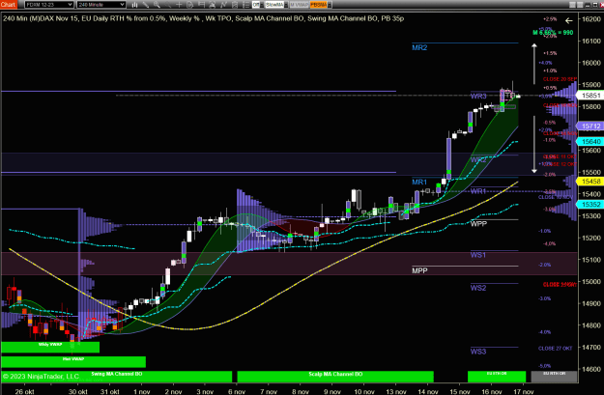The width and height of the screenshot is (604, 395).
Task: Select the WS3 pivot label
Action: tap(478, 352)
